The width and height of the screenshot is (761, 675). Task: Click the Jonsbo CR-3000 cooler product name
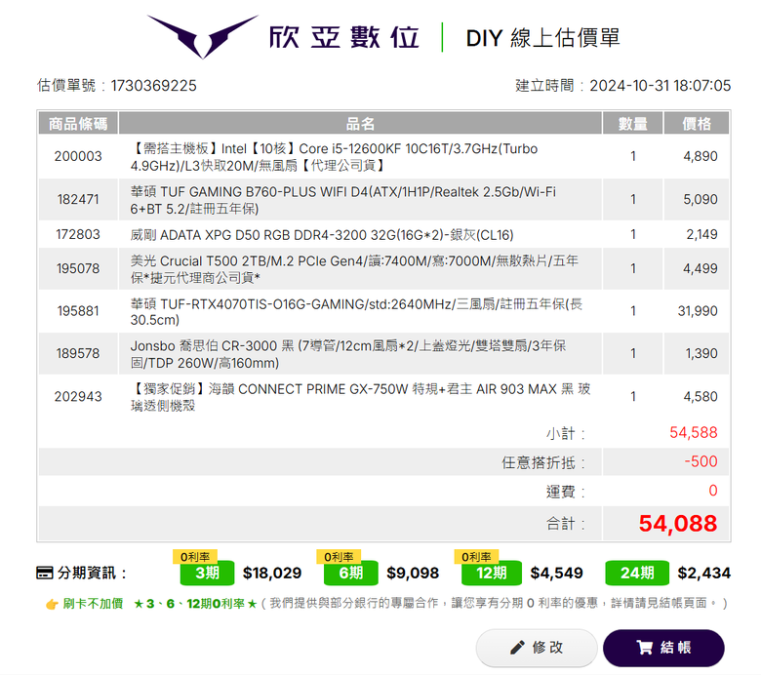tap(348, 354)
